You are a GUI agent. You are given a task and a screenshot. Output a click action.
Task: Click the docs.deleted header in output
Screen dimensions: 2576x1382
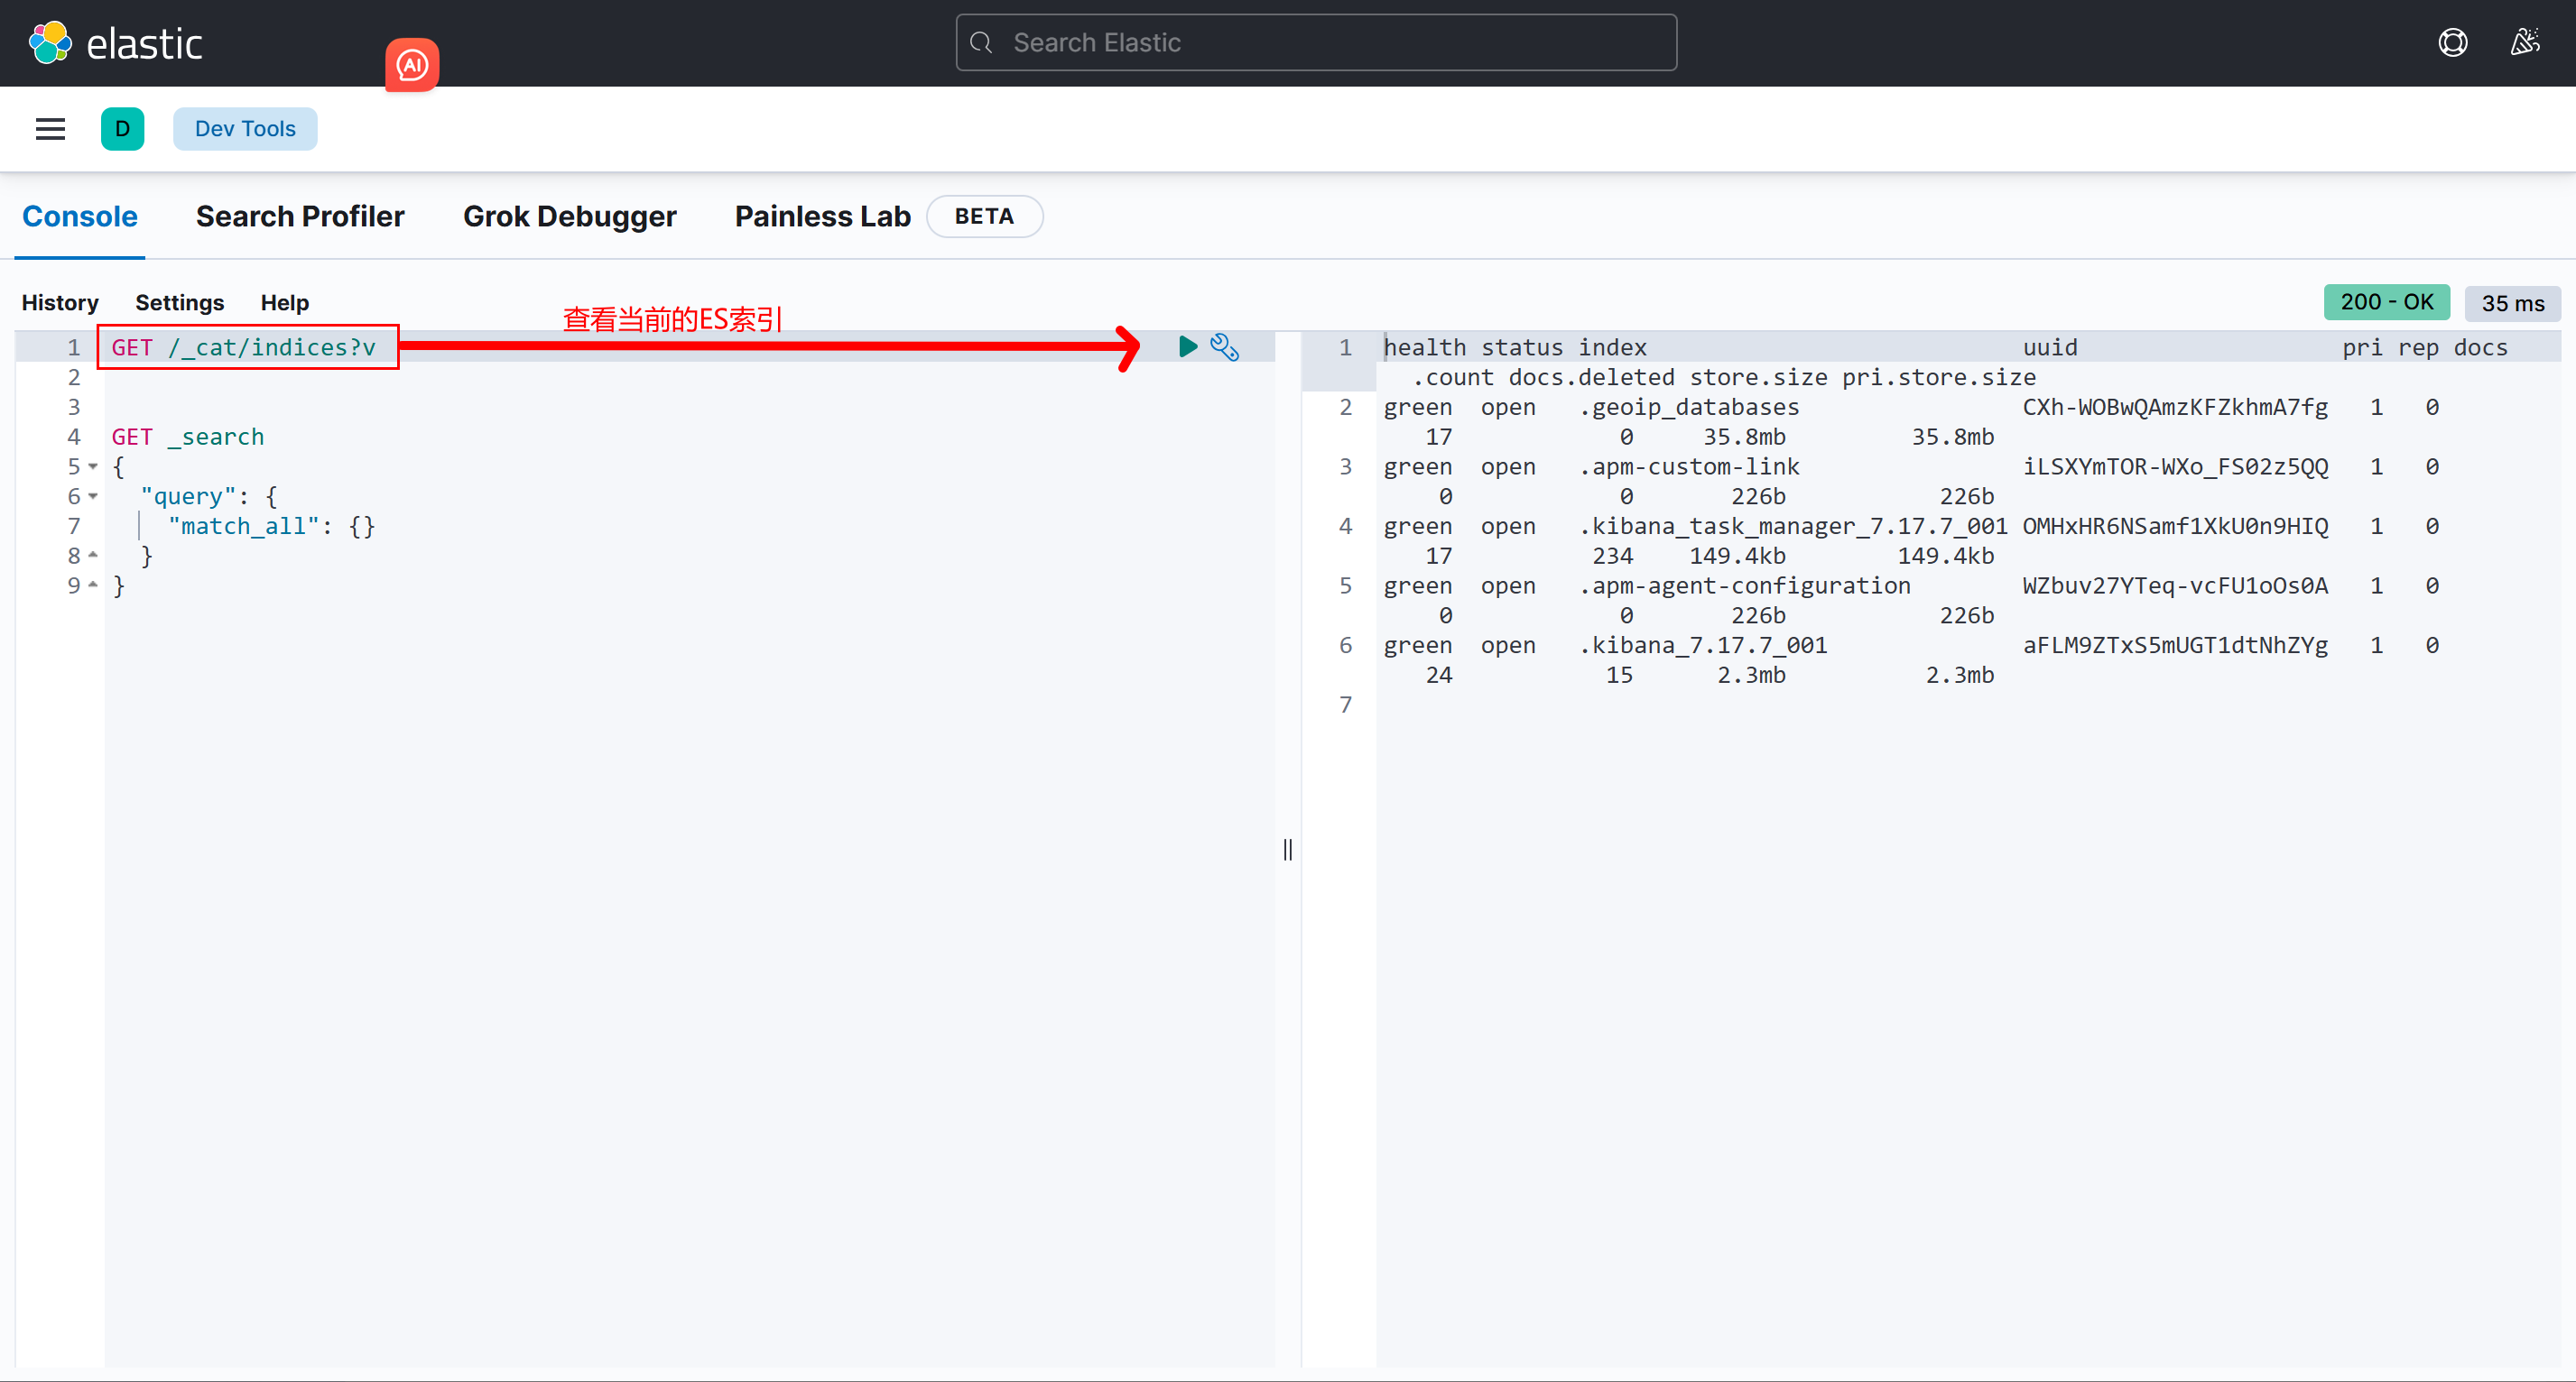click(1591, 377)
